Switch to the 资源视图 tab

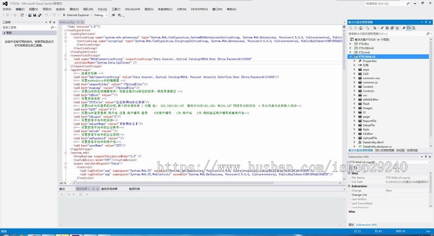point(412,150)
